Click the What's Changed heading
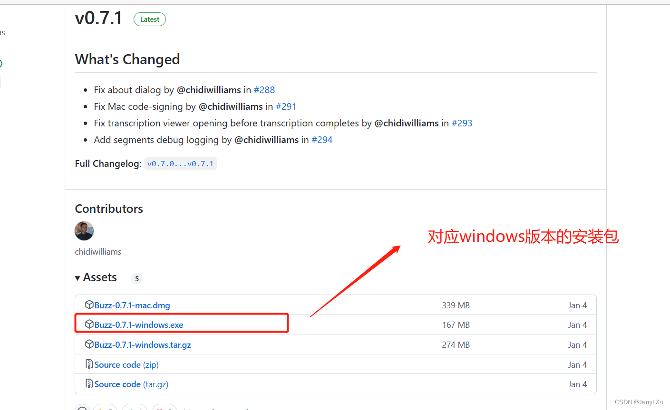This screenshot has height=410, width=670. coord(127,59)
